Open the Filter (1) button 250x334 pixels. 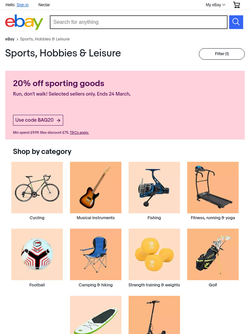[x=222, y=54]
